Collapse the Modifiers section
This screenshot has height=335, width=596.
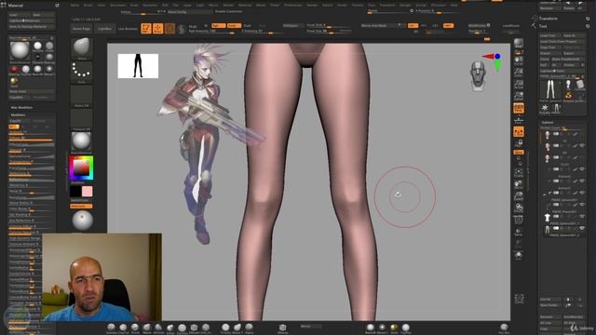(x=19, y=114)
